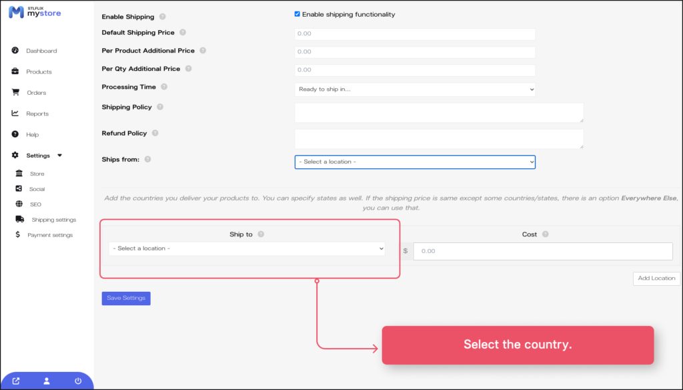This screenshot has height=390, width=683.
Task: Click the Shipping Policy text area
Action: [439, 112]
